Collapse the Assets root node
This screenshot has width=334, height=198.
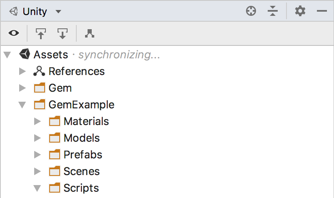click(x=7, y=55)
